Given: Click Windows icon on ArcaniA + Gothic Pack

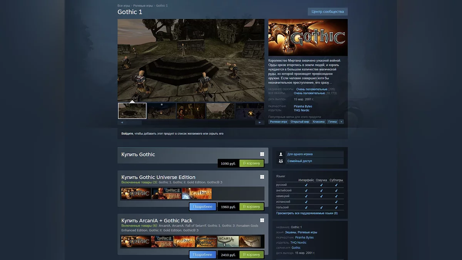Looking at the screenshot, I should pos(262,220).
